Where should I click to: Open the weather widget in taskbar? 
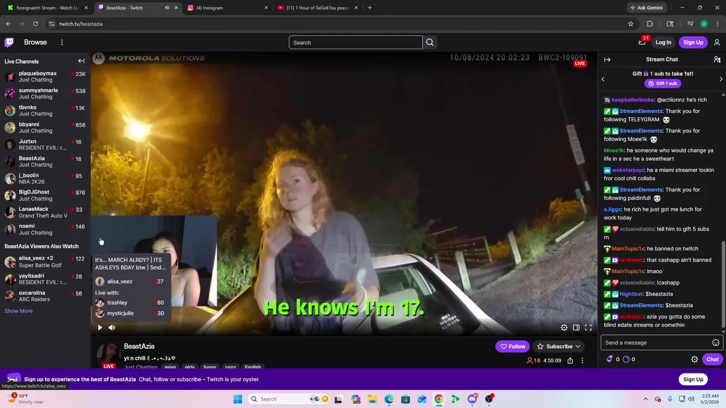pos(25,399)
